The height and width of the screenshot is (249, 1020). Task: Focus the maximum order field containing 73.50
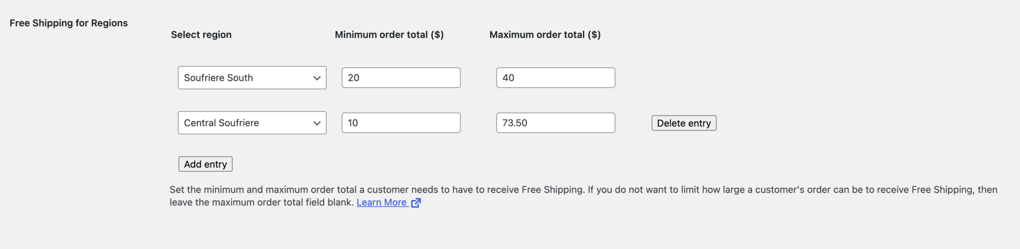556,123
